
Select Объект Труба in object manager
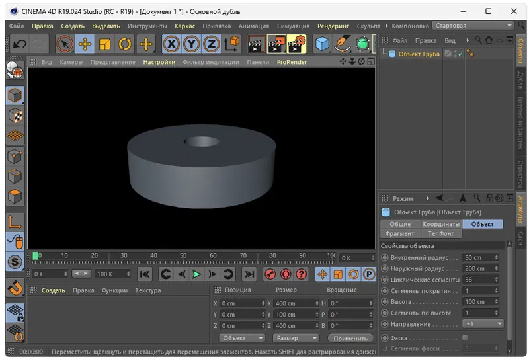pyautogui.click(x=419, y=54)
